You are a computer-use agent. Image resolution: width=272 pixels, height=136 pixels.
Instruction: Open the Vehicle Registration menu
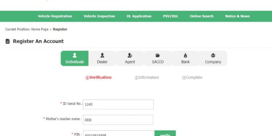[55, 16]
